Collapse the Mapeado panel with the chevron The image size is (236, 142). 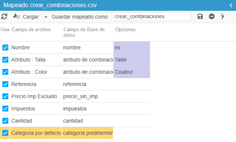(x=231, y=5)
